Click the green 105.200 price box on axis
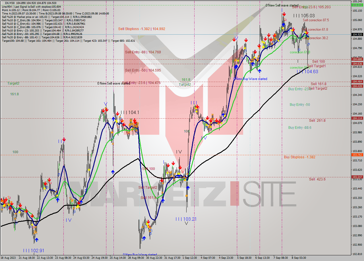364x261 pixels. 357,5
